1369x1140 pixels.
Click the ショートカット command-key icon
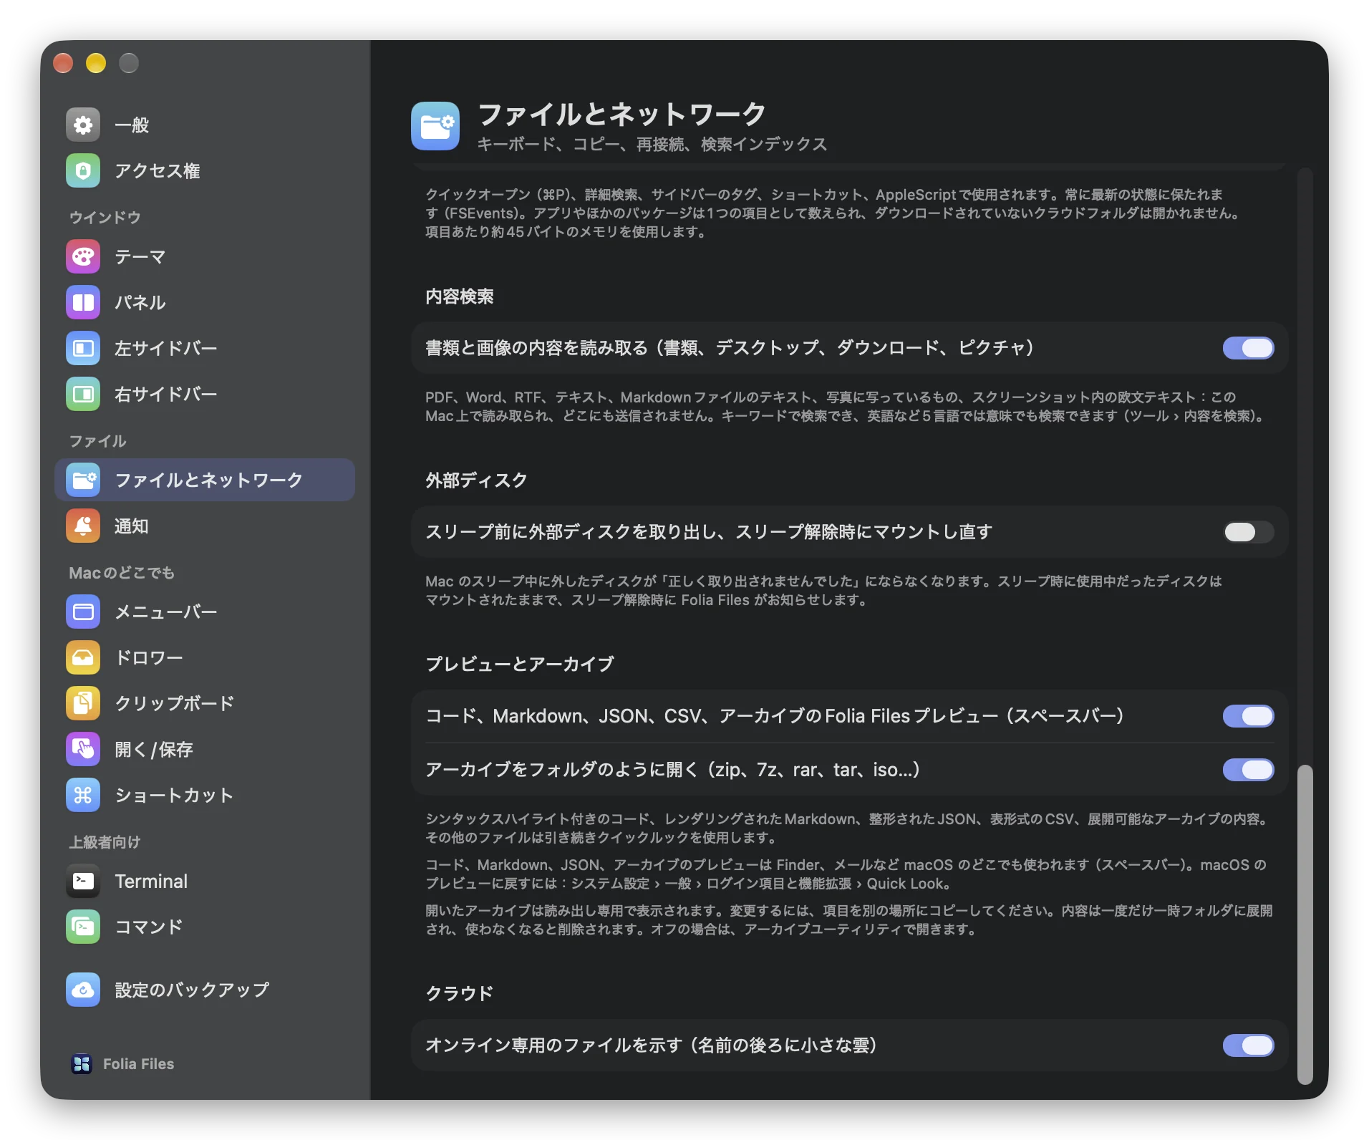(83, 796)
